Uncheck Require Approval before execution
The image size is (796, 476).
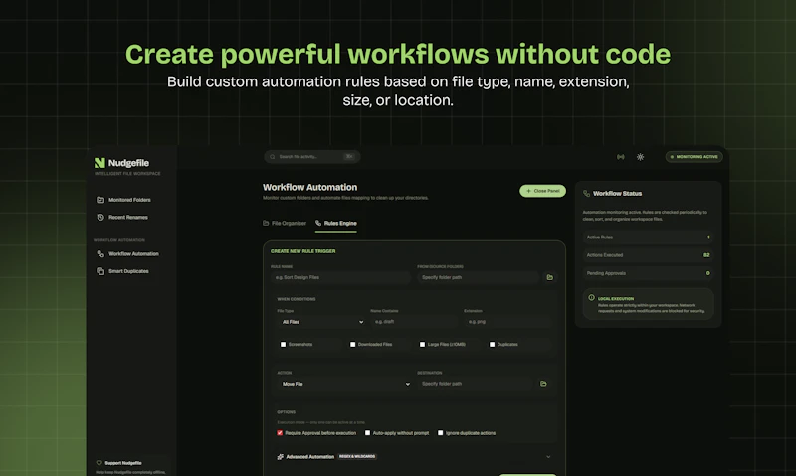(x=280, y=433)
